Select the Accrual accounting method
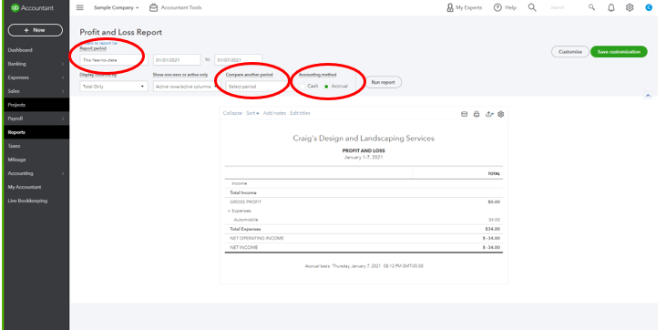Viewport: 666px width, 330px height. tap(326, 87)
